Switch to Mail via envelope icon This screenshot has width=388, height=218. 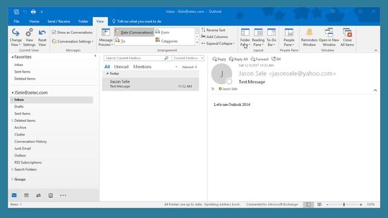tap(14, 195)
